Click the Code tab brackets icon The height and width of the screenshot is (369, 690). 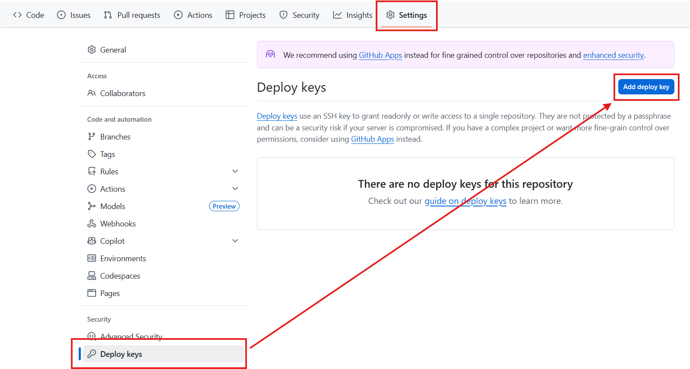coord(17,15)
